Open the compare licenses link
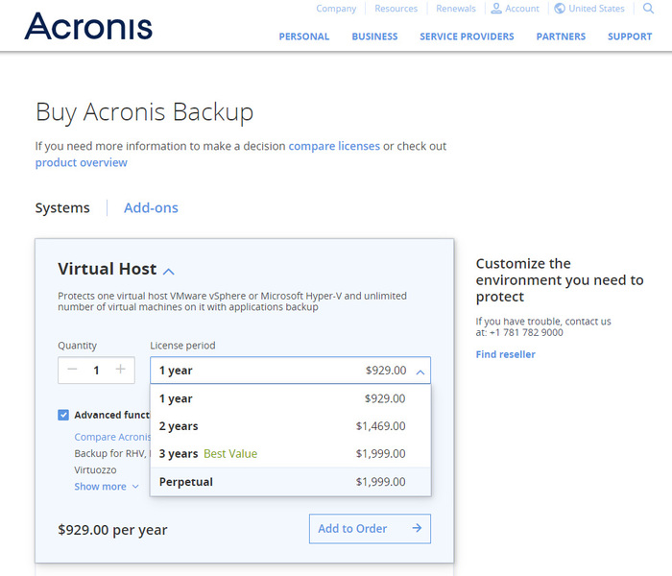 (x=334, y=146)
